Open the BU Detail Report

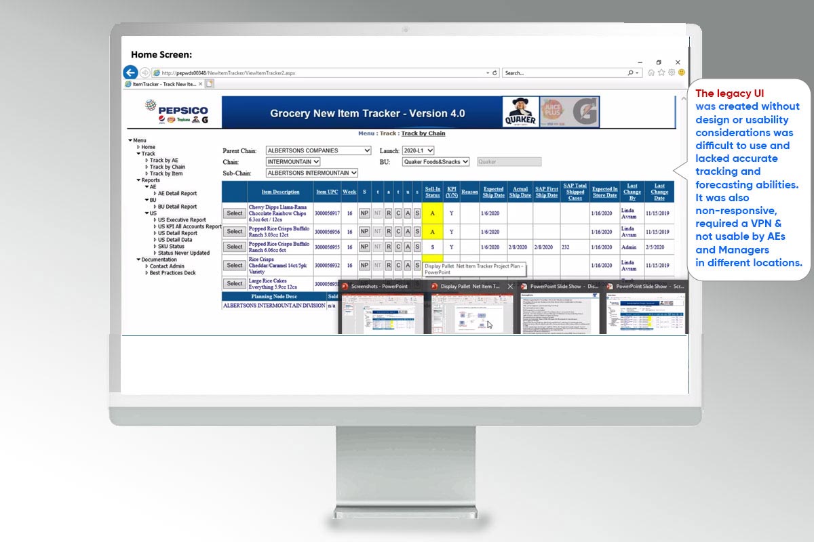point(177,207)
